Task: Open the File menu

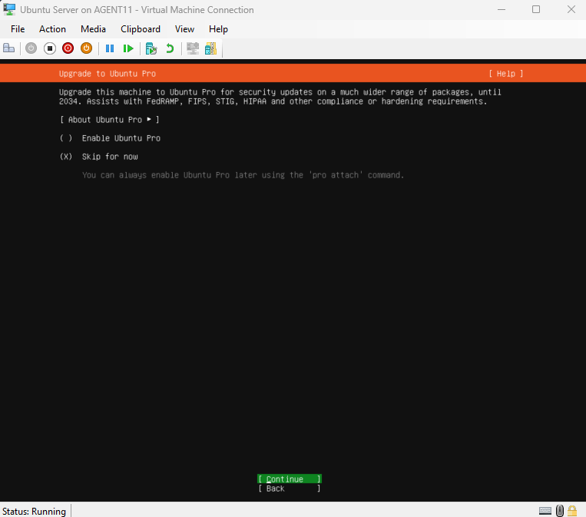Action: click(18, 29)
